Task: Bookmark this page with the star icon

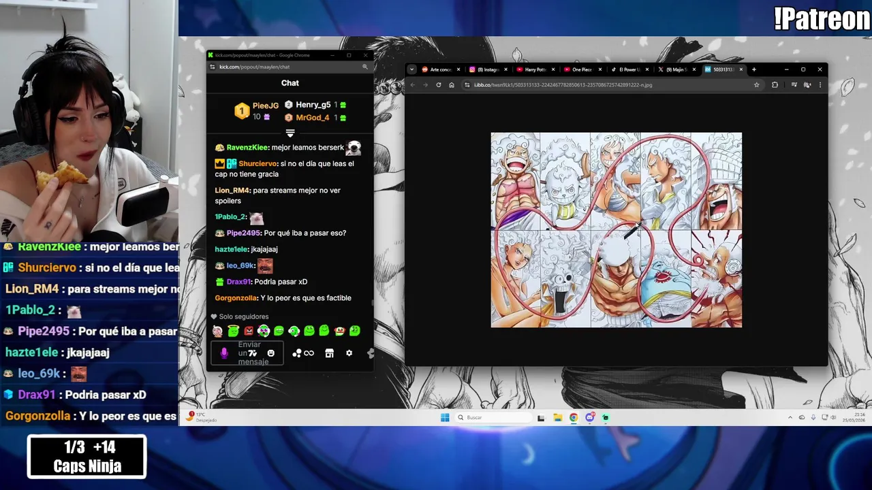Action: click(756, 85)
